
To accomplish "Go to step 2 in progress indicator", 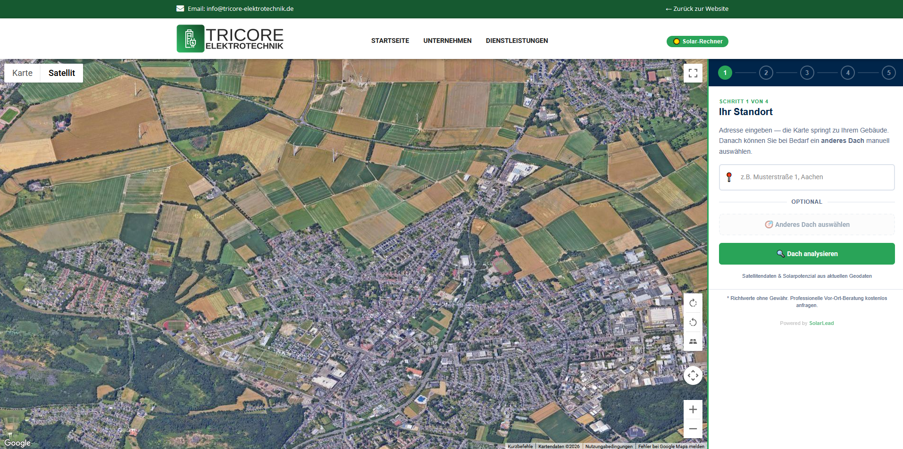I will pos(766,73).
